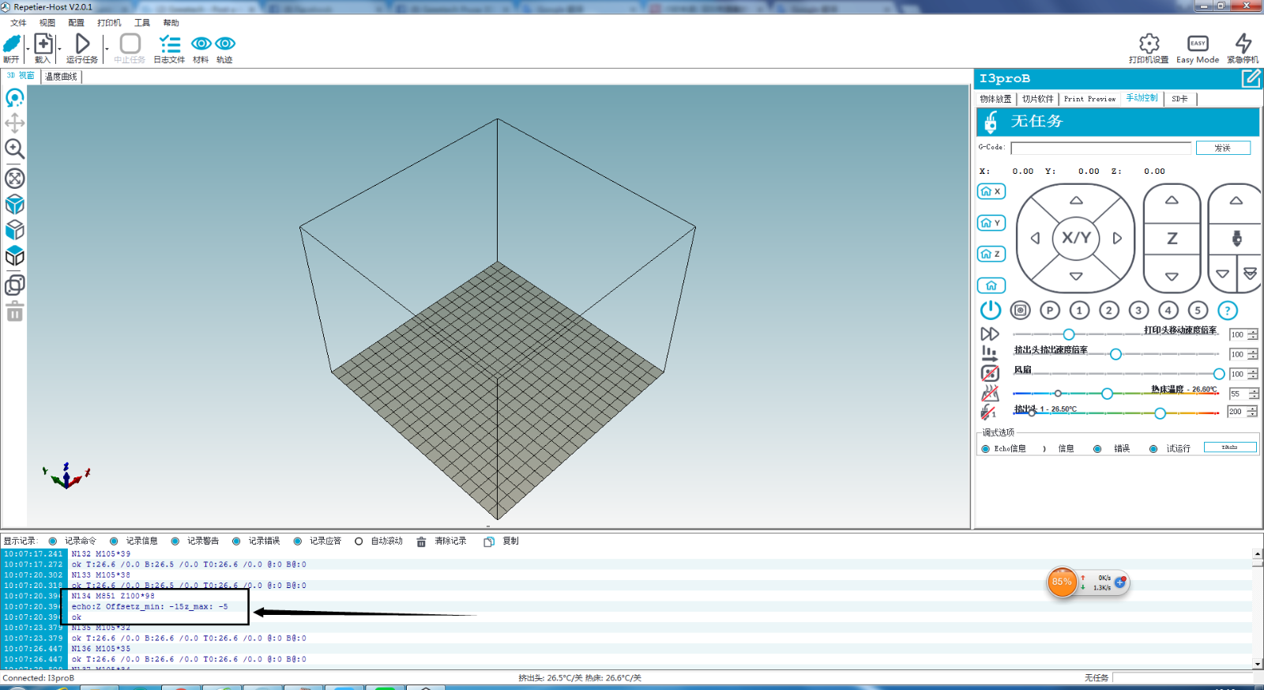Screen dimensions: 1264x690
Task: Increase feedrate value spinner
Action: (x=1253, y=332)
